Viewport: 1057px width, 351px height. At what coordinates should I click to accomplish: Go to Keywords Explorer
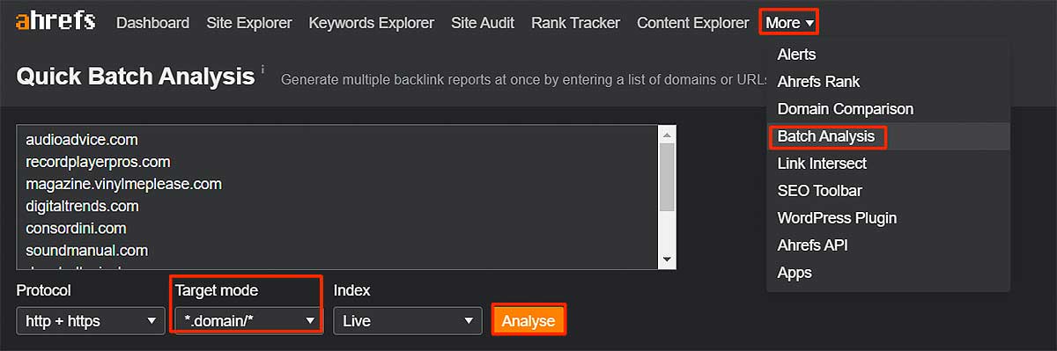tap(372, 23)
